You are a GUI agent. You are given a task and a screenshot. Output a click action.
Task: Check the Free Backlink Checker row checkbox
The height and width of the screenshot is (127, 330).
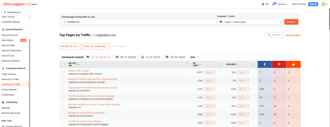click(x=63, y=89)
